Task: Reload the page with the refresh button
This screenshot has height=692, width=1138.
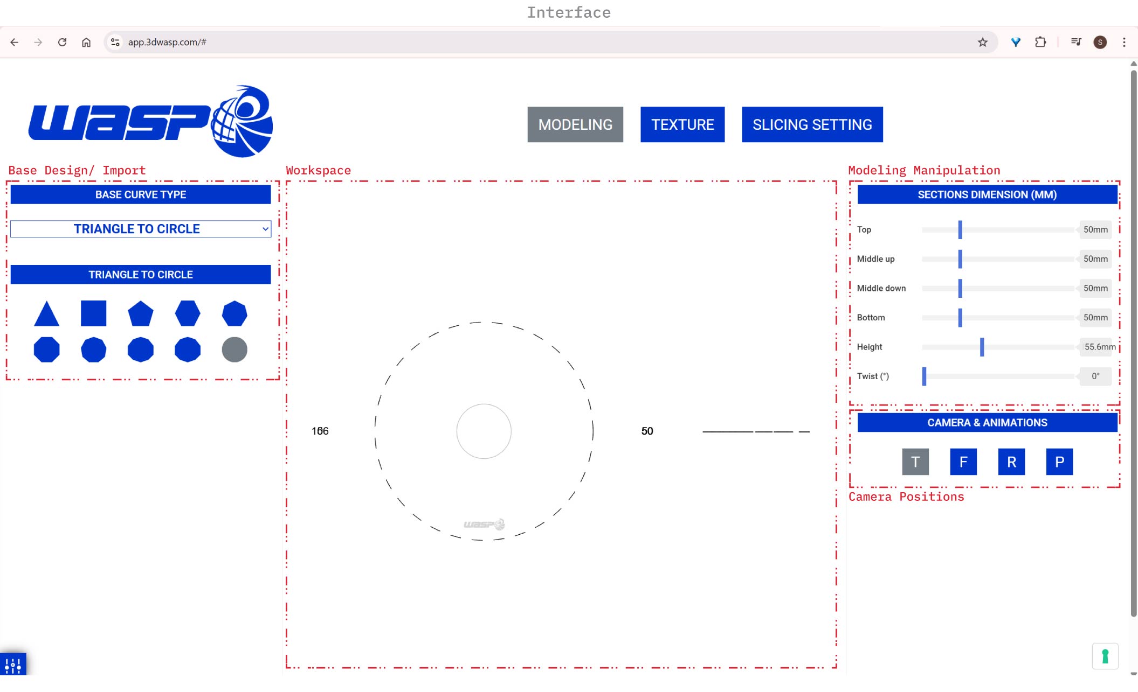Action: point(62,42)
